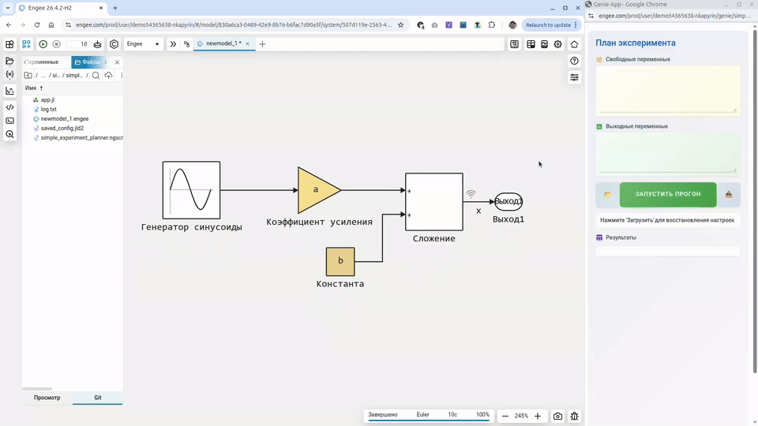Open the block library icon
Screen dimensions: 758x426
point(9,44)
